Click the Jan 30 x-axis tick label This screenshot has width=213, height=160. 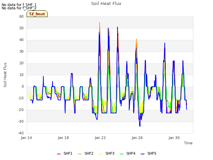174,138
